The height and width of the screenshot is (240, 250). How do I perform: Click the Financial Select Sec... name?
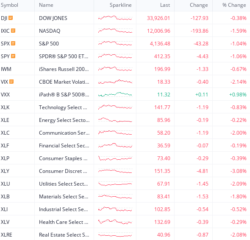click(64, 146)
